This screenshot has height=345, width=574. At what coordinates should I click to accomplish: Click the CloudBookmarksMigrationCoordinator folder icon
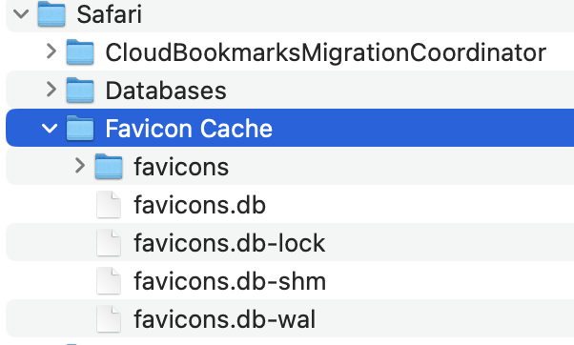click(x=80, y=52)
